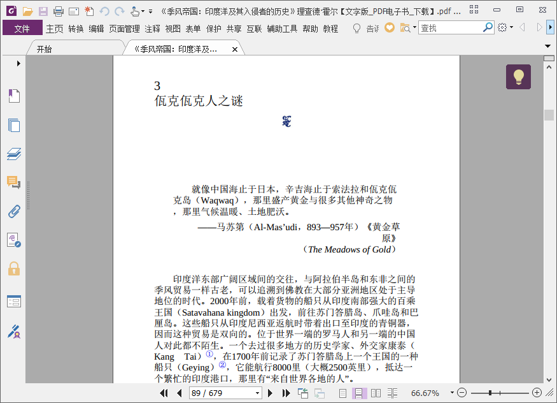Click the zoom slider handle

(490, 393)
